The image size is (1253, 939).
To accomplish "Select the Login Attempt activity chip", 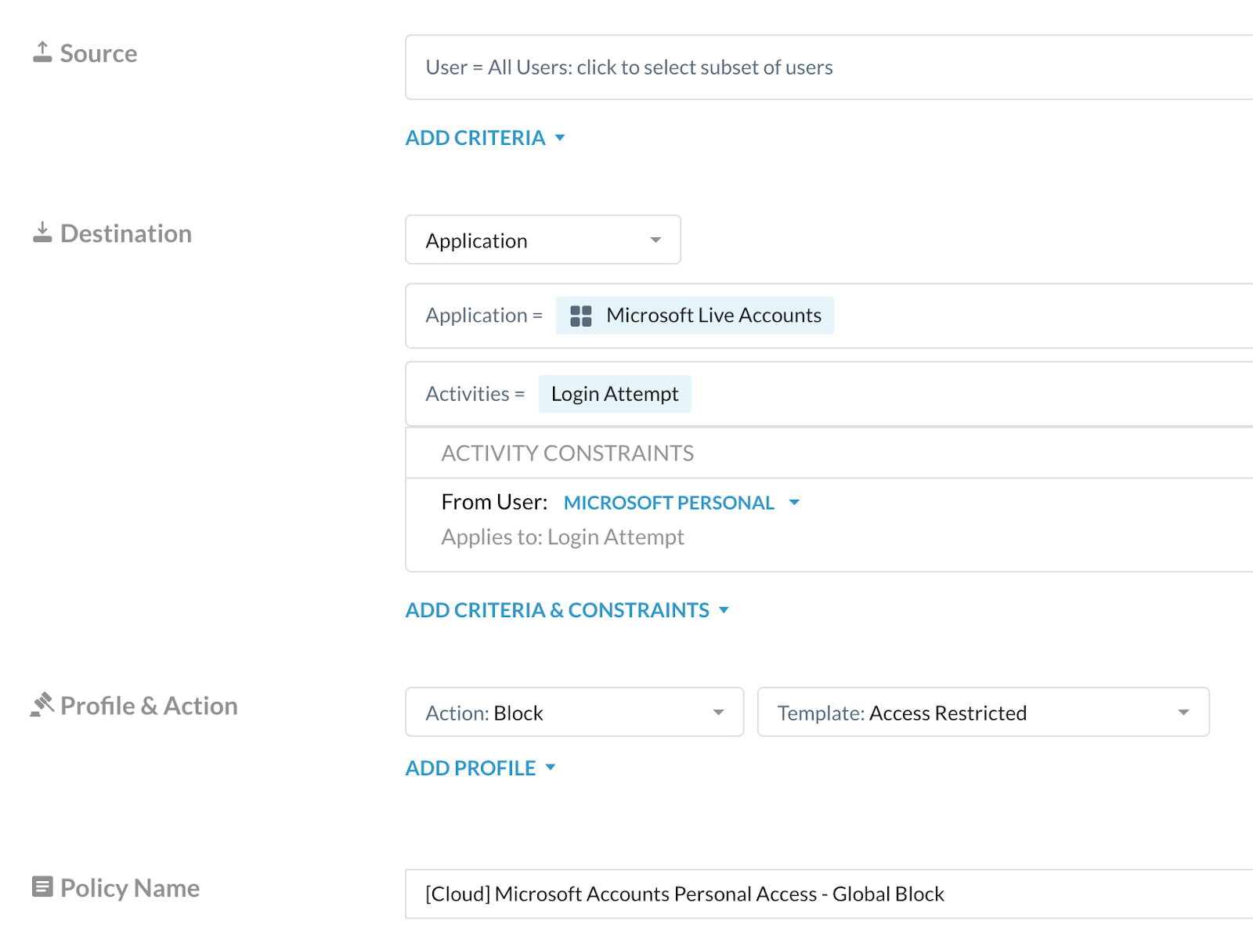I will pyautogui.click(x=615, y=394).
